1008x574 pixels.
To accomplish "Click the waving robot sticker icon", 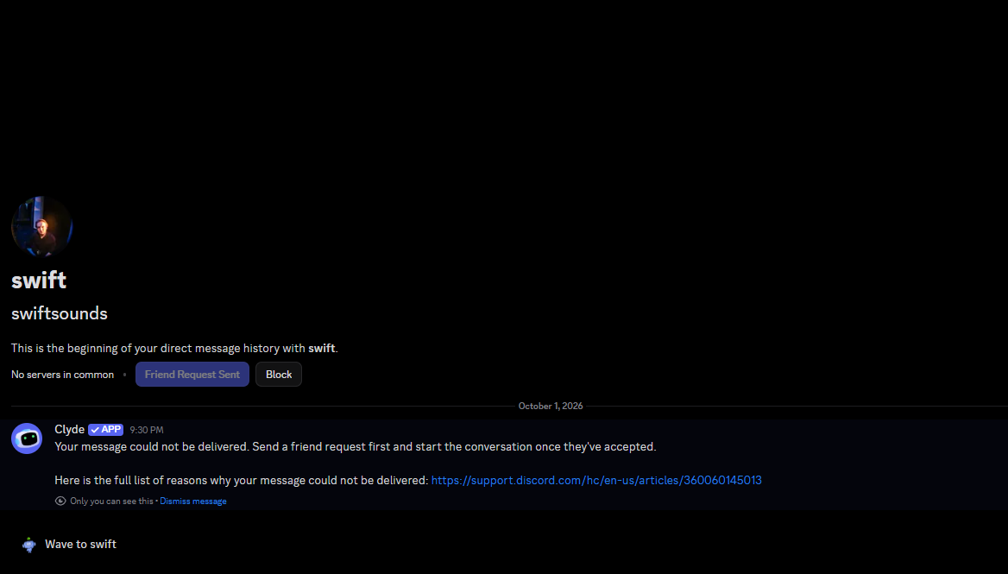I will 29,545.
